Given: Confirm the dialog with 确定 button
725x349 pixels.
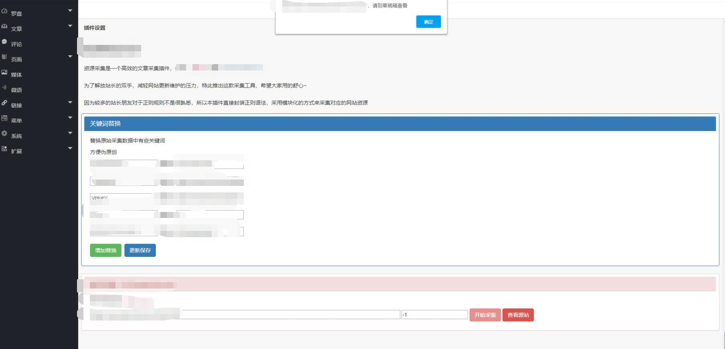Looking at the screenshot, I should click(428, 22).
